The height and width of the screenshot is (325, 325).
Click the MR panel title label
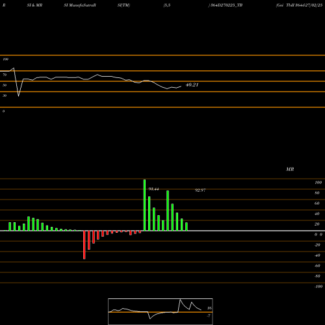coord(290,169)
